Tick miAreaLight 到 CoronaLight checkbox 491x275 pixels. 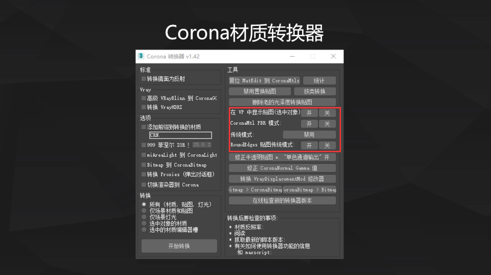[x=144, y=155]
